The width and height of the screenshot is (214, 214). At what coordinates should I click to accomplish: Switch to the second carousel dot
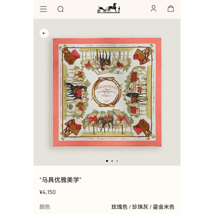coord(112,161)
